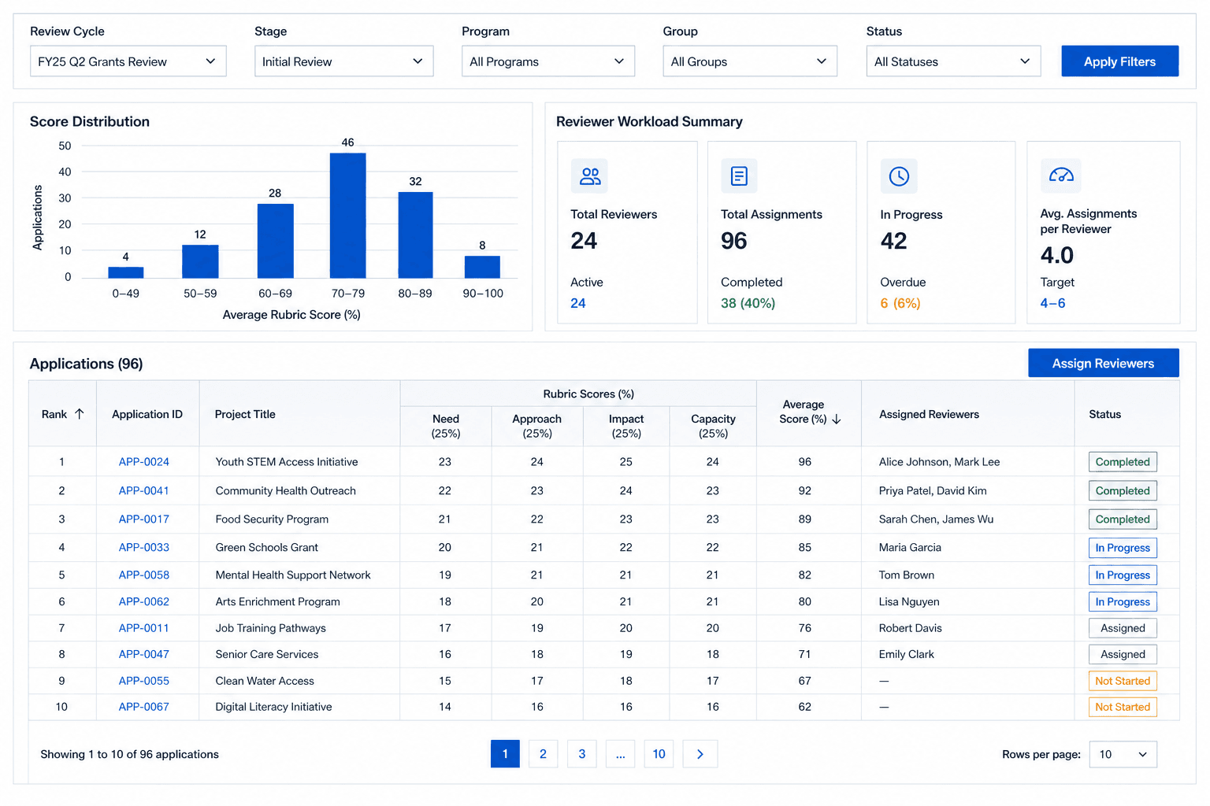Screen dimensions: 1210x806
Task: Open the Stage dropdown showing Initial Review
Action: click(x=343, y=61)
